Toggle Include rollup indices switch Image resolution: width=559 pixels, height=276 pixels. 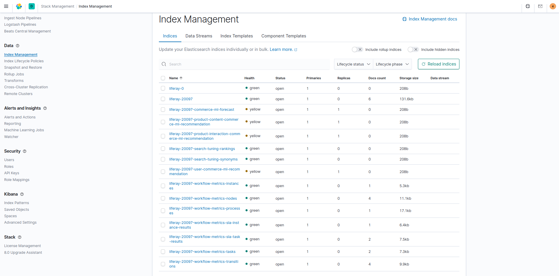click(357, 49)
